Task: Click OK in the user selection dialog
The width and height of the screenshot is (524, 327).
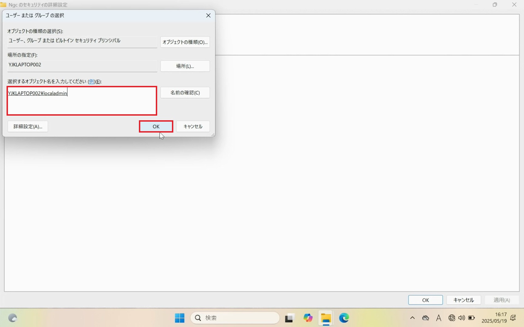Action: [156, 127]
